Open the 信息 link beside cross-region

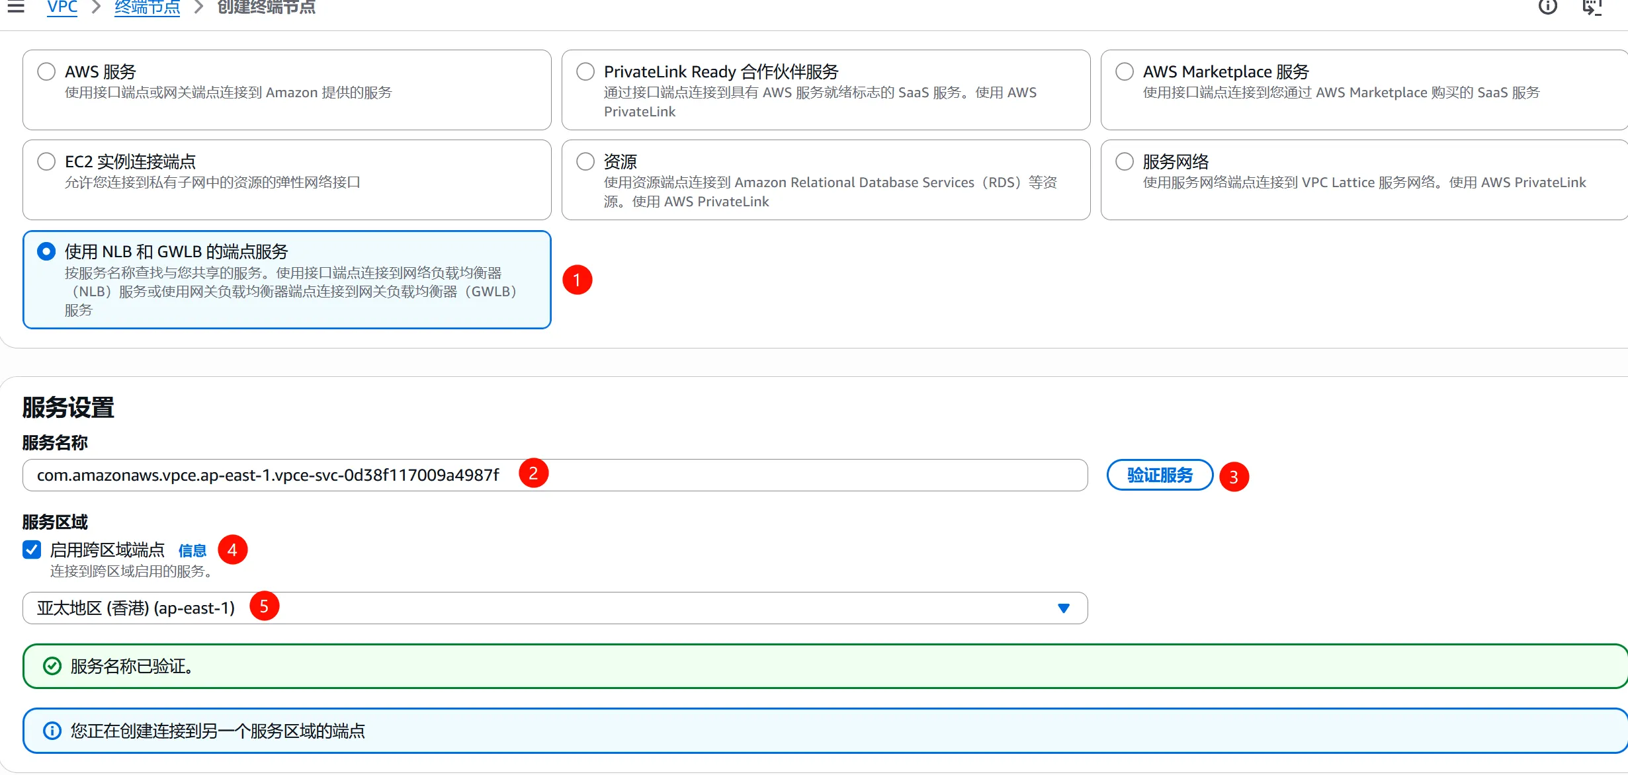(x=192, y=550)
